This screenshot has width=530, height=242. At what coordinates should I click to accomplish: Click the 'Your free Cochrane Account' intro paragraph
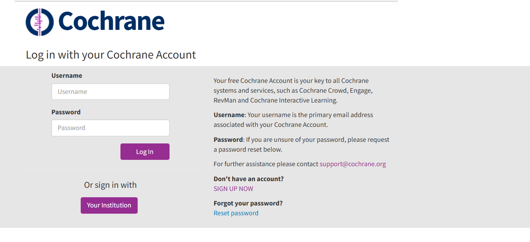click(293, 90)
